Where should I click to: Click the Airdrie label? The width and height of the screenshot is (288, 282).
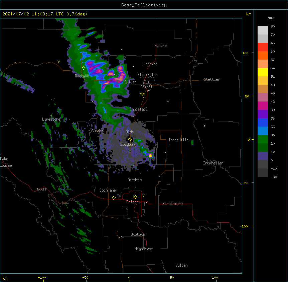135,180
